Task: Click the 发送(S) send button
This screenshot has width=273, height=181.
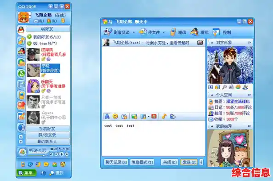Action: click(x=189, y=162)
